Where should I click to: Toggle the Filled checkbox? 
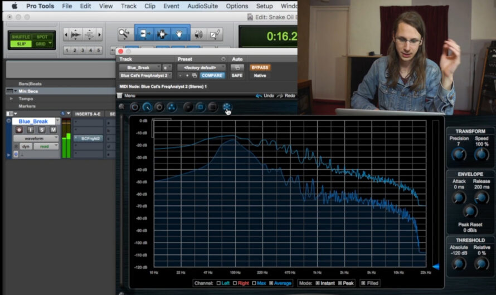[363, 283]
